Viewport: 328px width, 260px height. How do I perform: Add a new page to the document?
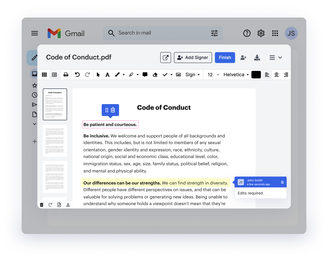59,204
